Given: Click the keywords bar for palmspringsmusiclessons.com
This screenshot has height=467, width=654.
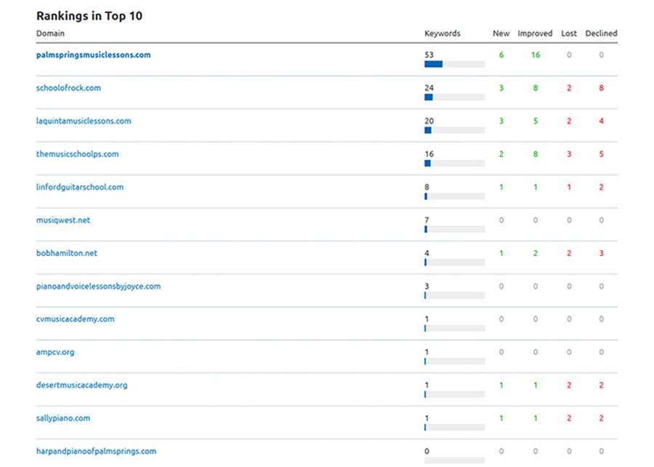Looking at the screenshot, I should pos(455,64).
